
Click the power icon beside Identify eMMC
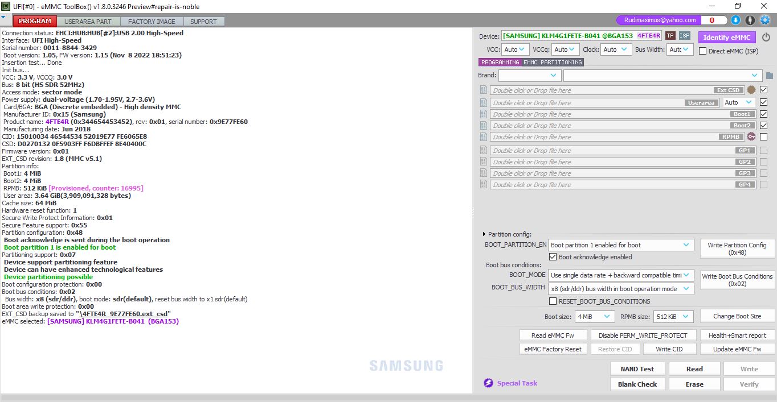click(766, 38)
